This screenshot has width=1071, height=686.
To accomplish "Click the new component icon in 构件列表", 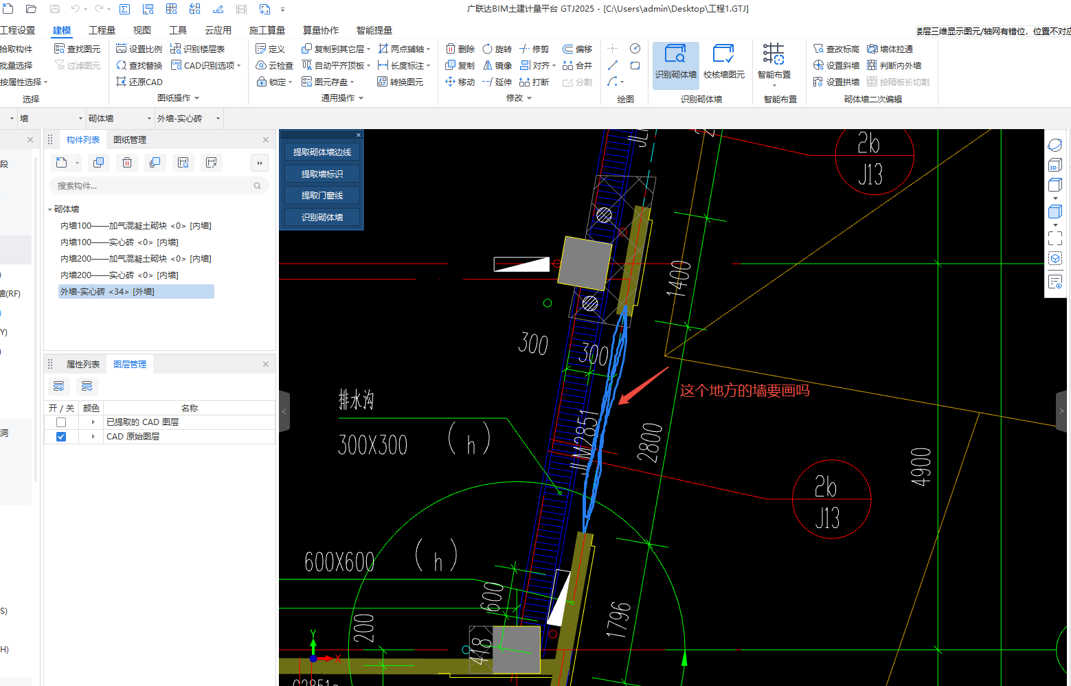I will tap(62, 163).
